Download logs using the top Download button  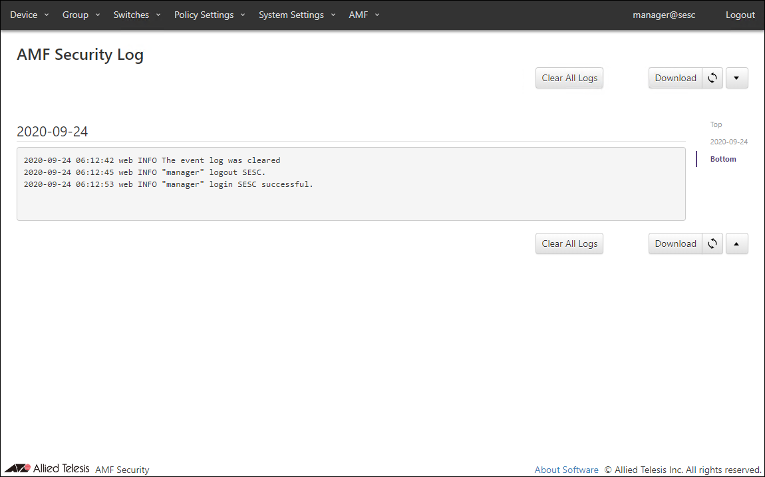point(675,78)
